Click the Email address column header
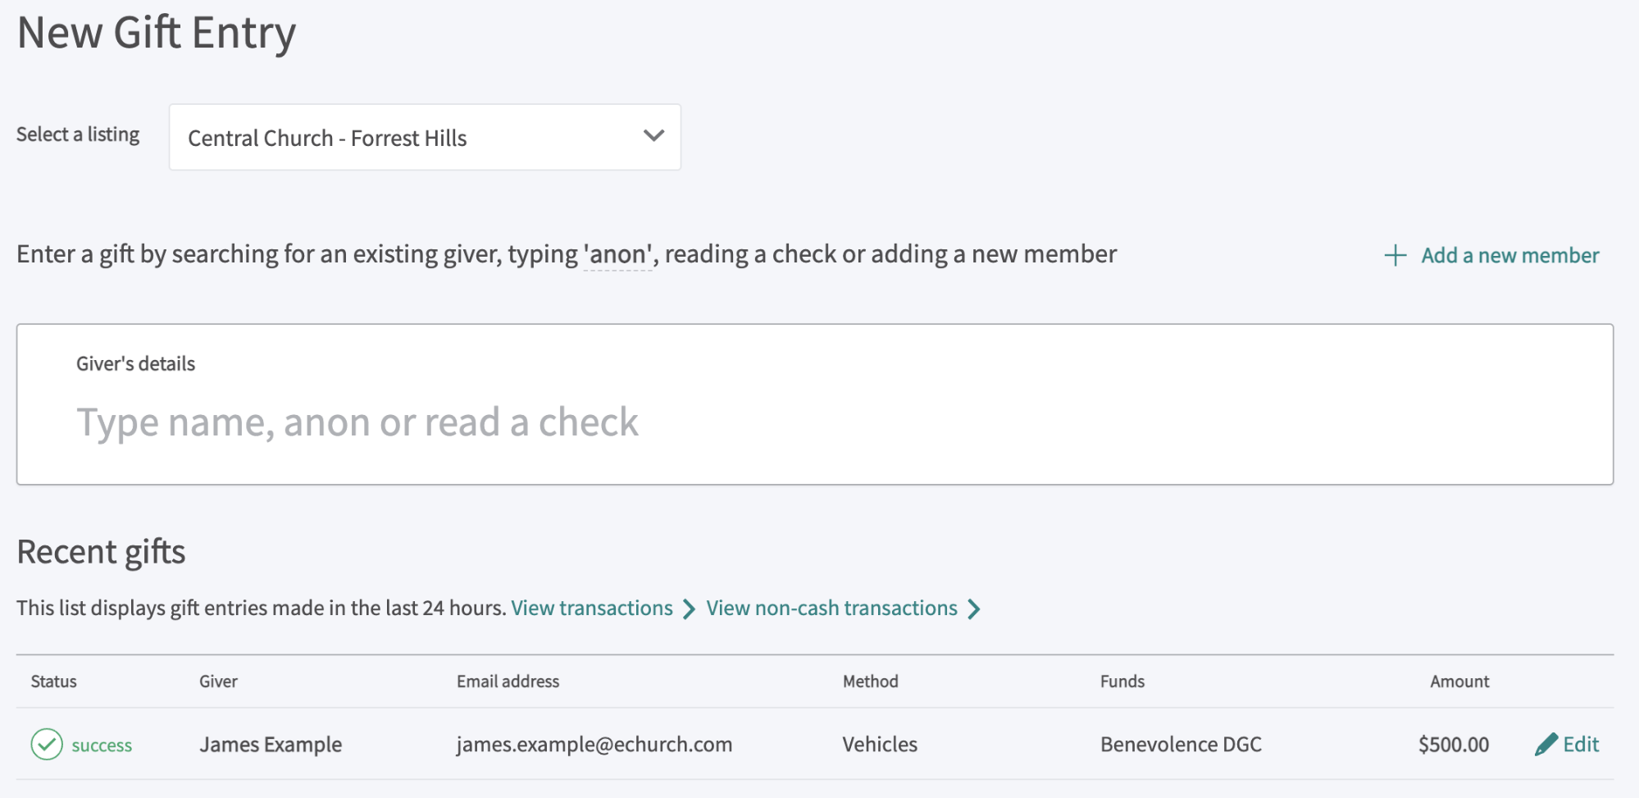Viewport: 1639px width, 798px height. 508,682
